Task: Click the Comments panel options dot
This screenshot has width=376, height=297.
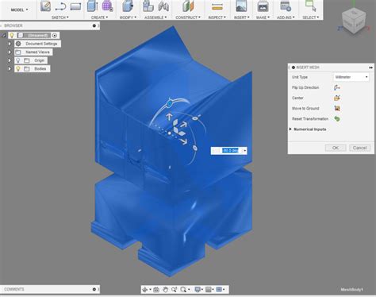Action: tap(94, 289)
